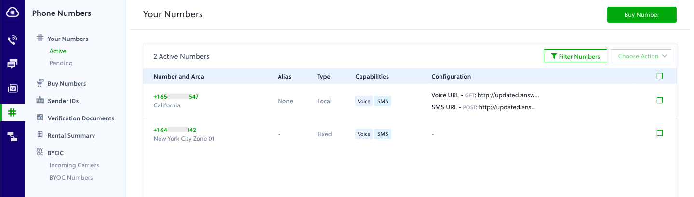This screenshot has width=694, height=197.
Task: Click the SMS URL configuration text
Action: 484,107
